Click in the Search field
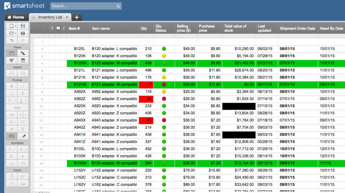The height and width of the screenshot is (193, 345). click(x=83, y=6)
